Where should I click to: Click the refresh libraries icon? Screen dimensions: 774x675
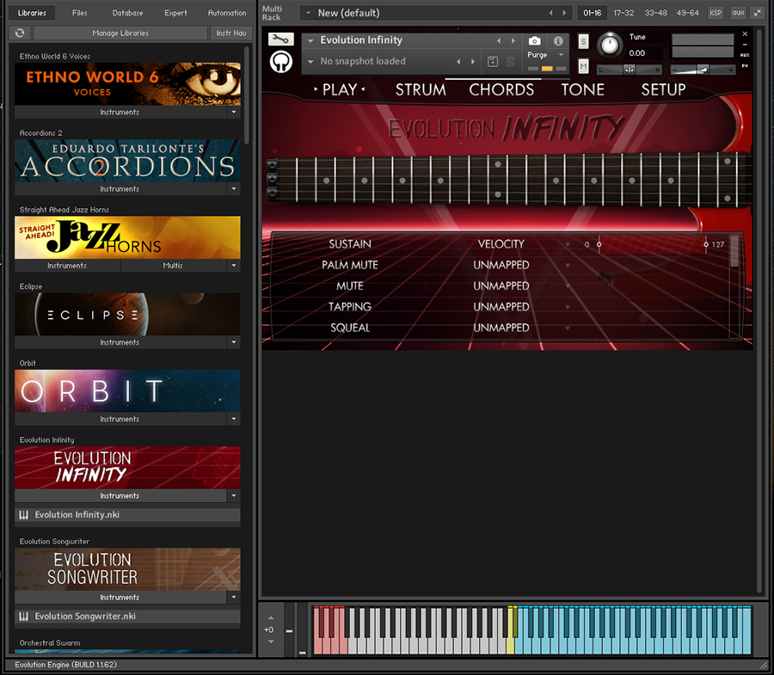coord(20,33)
